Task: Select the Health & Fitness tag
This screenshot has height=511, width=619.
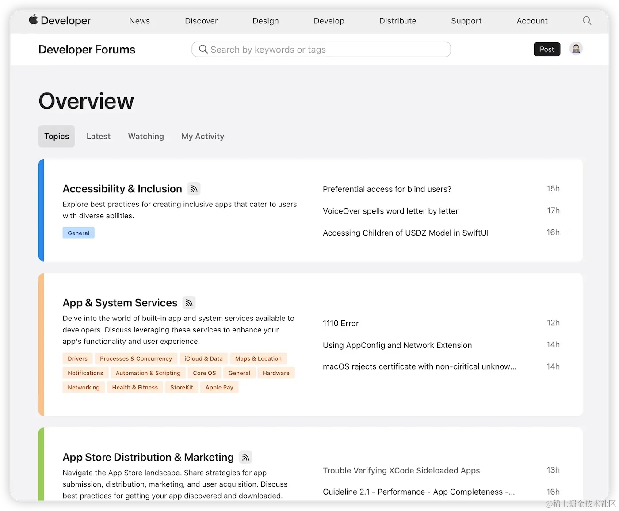Action: pos(135,387)
